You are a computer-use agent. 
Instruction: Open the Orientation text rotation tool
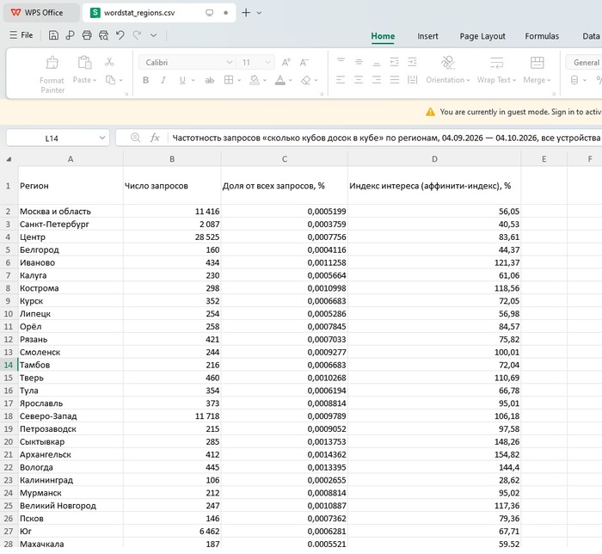pos(448,71)
